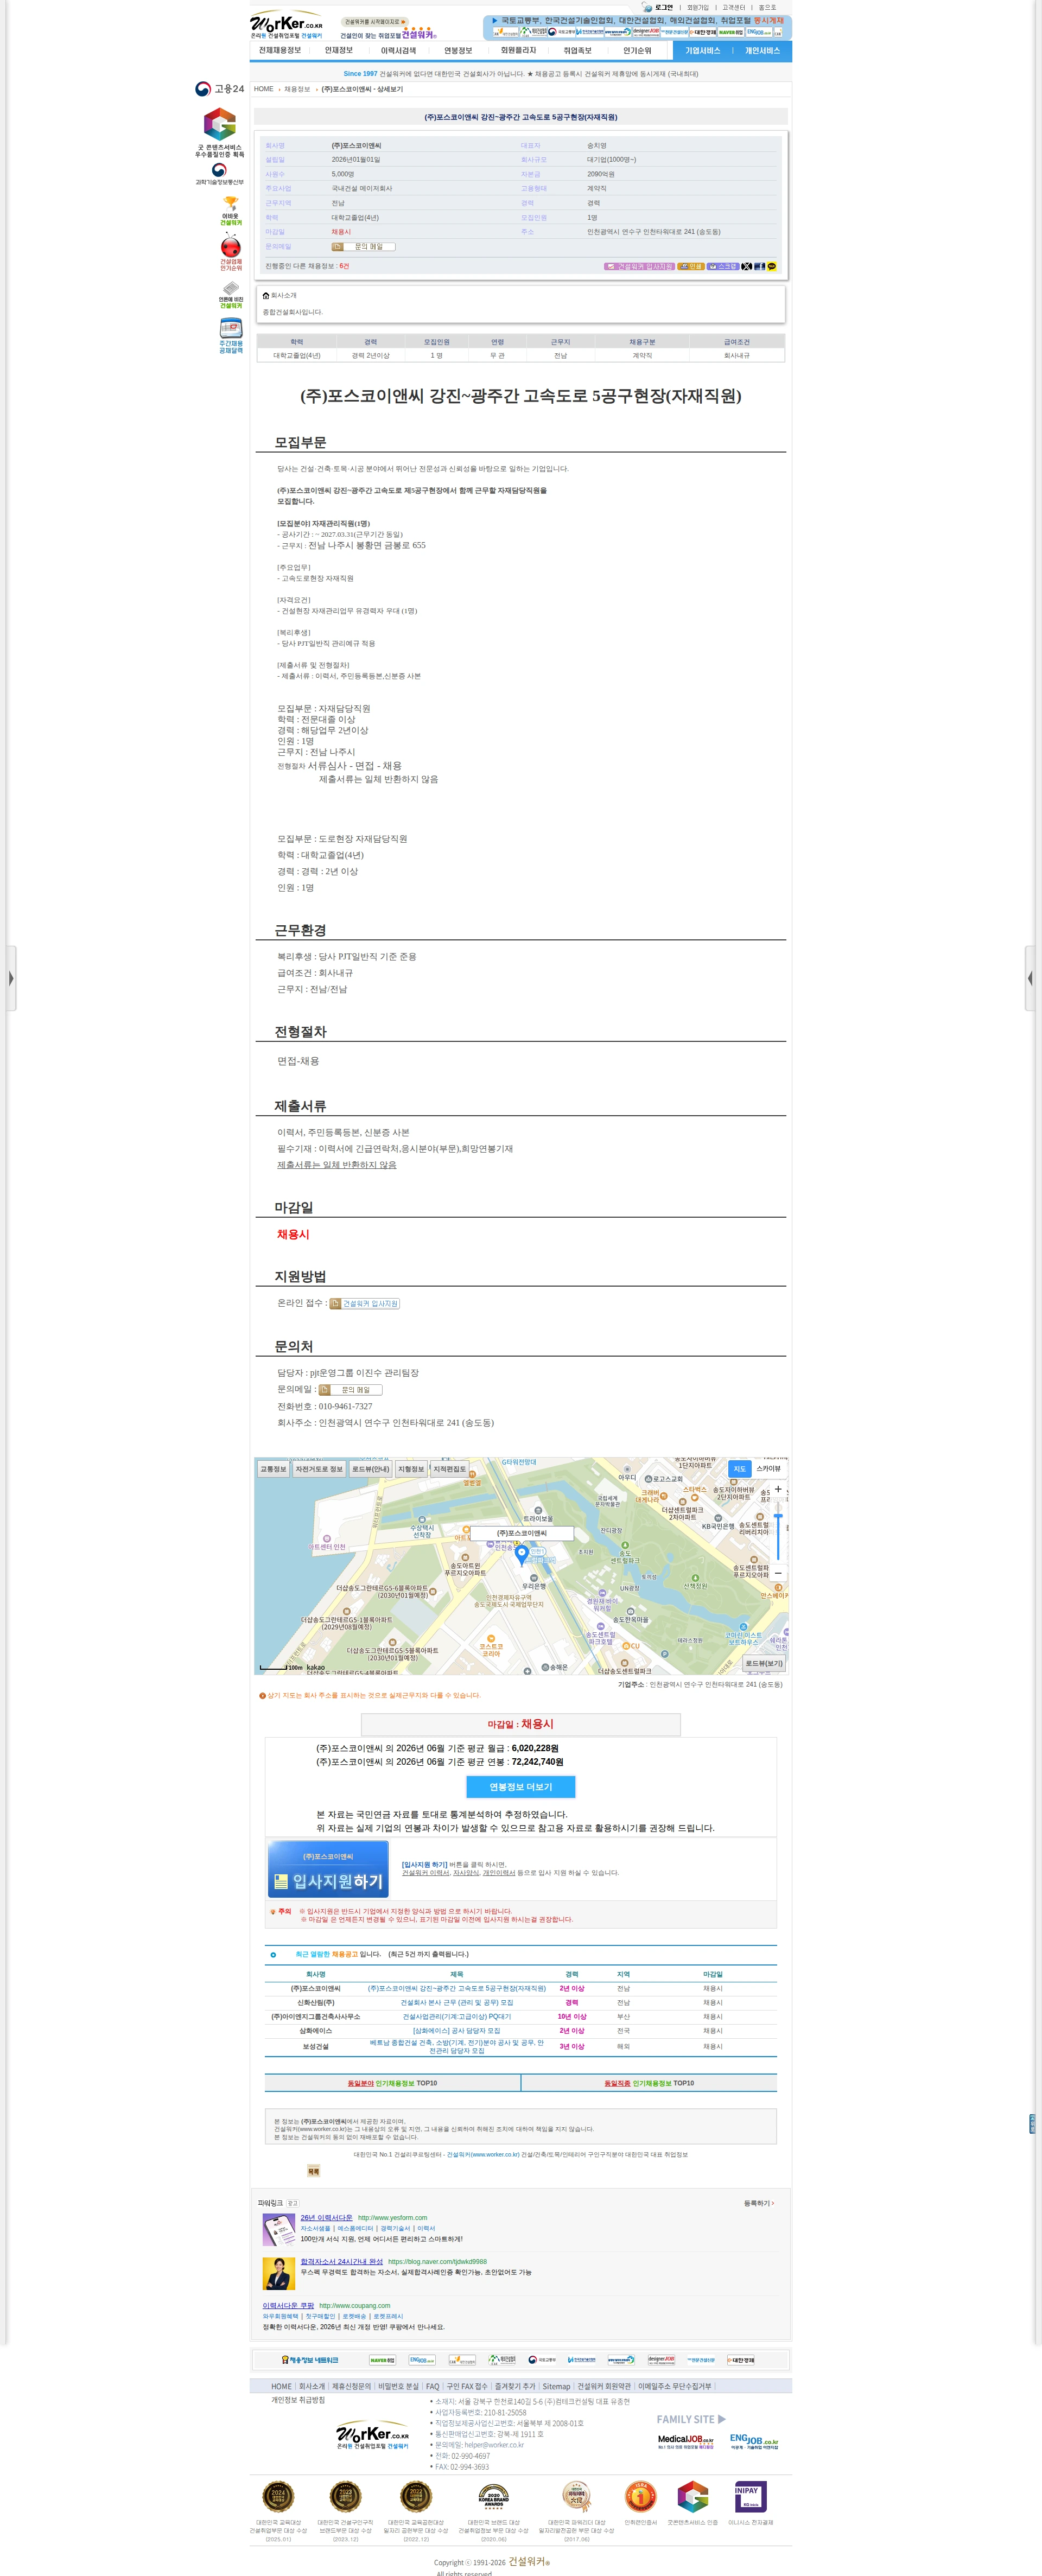Viewport: 1042px width, 2576px height.
Task: Click the 고객센터 link at the top
Action: coord(733,7)
